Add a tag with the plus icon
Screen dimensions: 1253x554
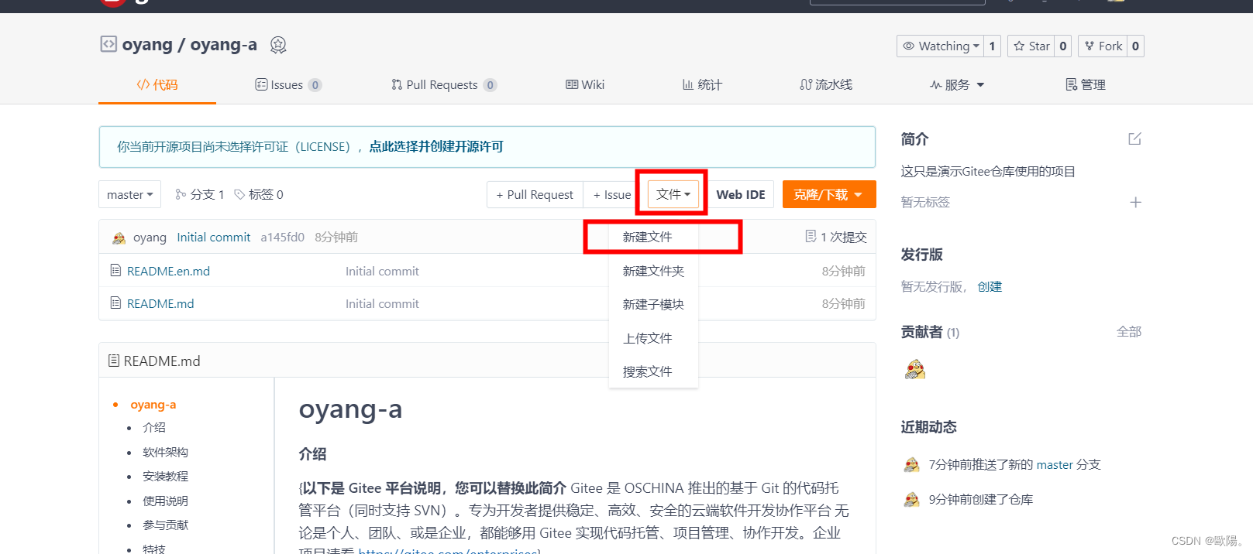coord(1135,202)
